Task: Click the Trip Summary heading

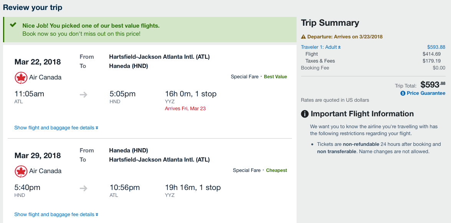Action: click(x=330, y=23)
